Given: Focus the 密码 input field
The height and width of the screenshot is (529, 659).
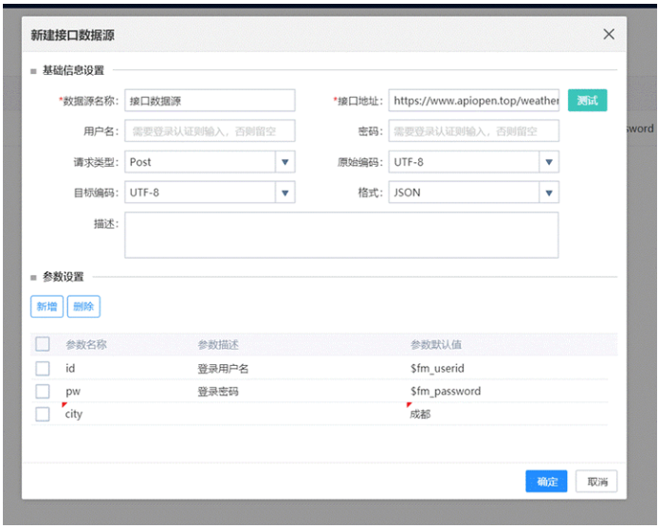Looking at the screenshot, I should pyautogui.click(x=474, y=131).
